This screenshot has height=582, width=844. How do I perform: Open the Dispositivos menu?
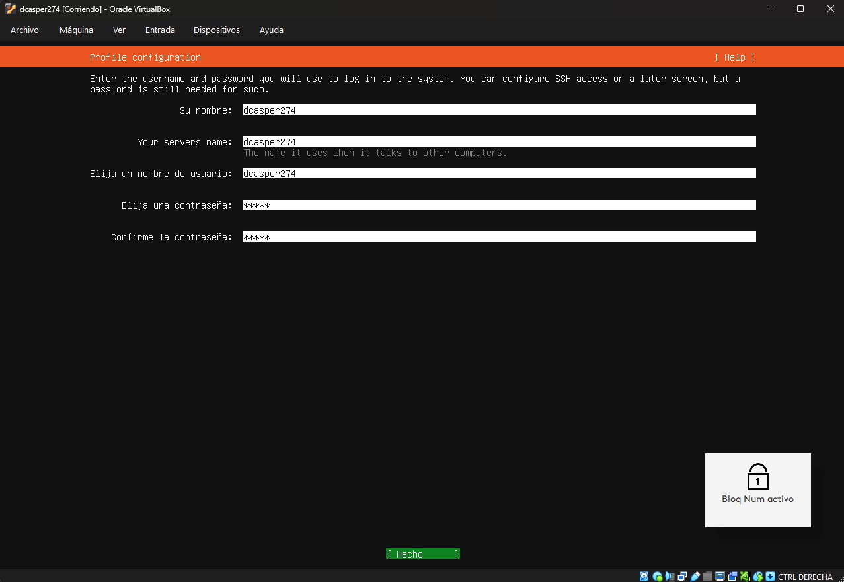216,30
